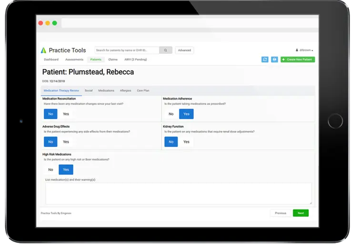Click the Adverse Drug Effects section heading
This screenshot has height=245, width=352.
pyautogui.click(x=56, y=126)
